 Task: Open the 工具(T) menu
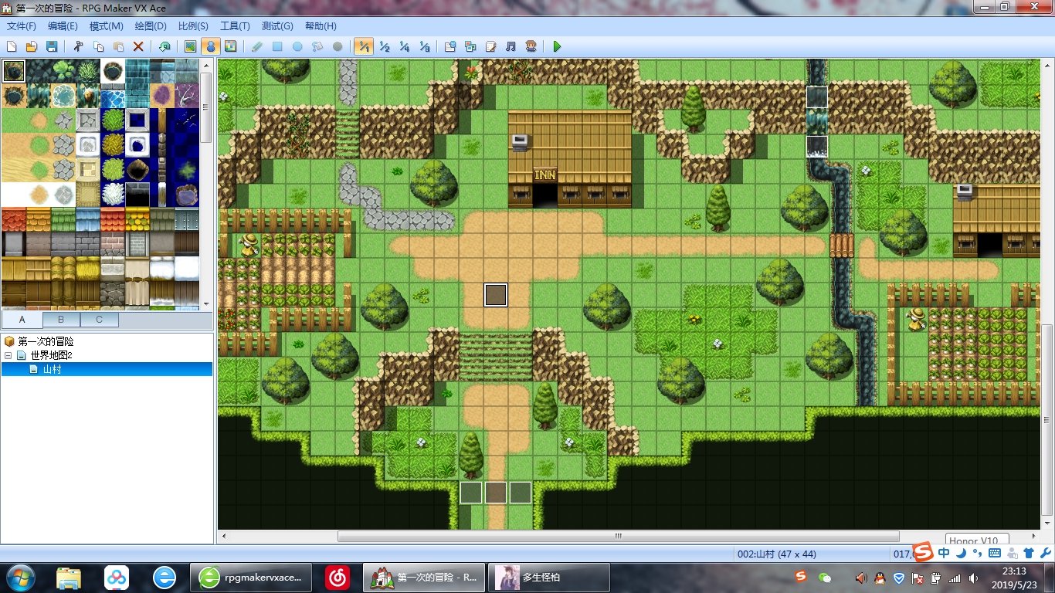(x=235, y=26)
